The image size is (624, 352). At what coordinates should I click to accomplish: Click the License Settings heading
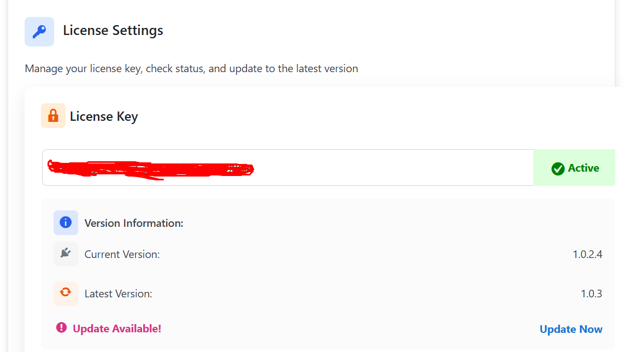(113, 31)
